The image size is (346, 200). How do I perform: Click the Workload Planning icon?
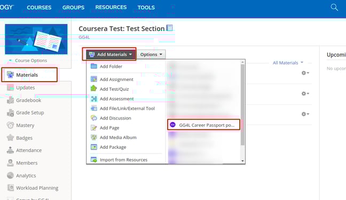[10, 188]
